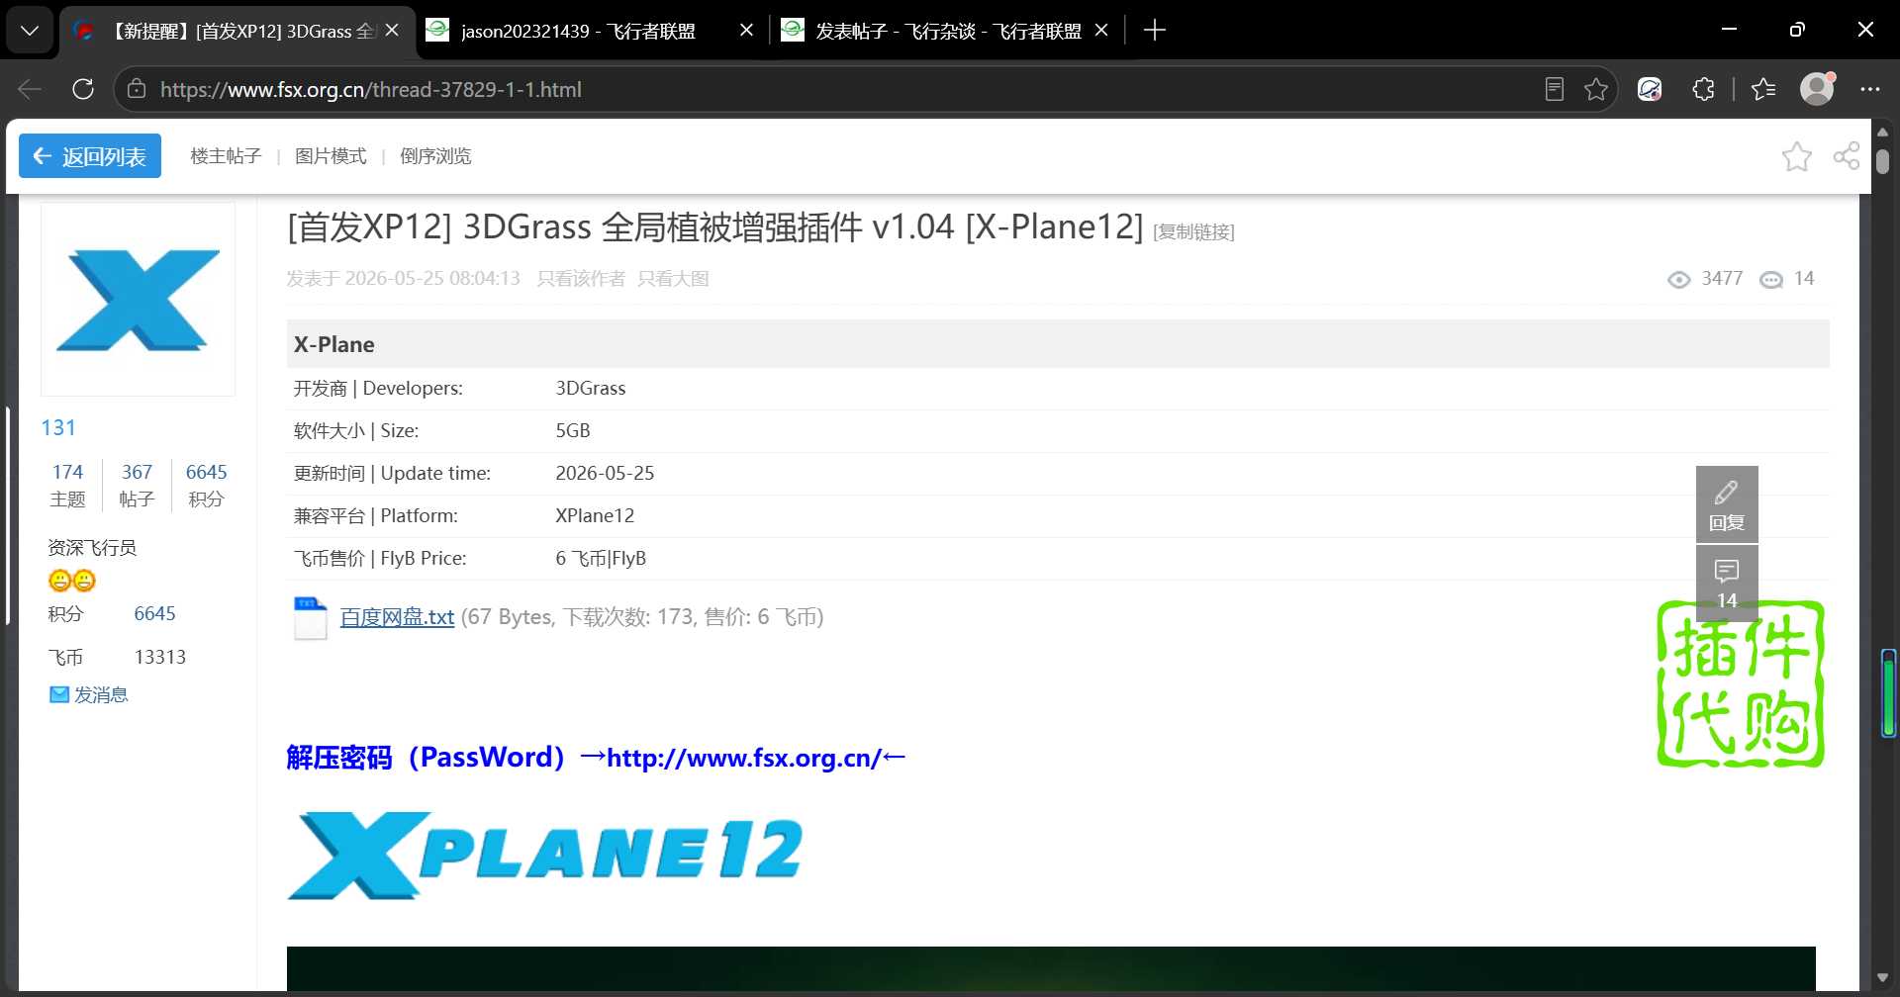Image resolution: width=1900 pixels, height=997 pixels.
Task: Click 只看大图 filter
Action: click(x=673, y=278)
